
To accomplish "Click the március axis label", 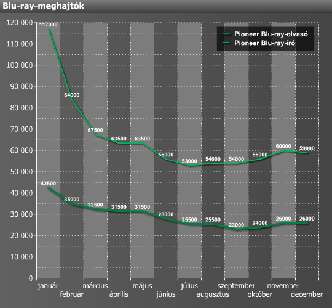I will click(x=95, y=286).
